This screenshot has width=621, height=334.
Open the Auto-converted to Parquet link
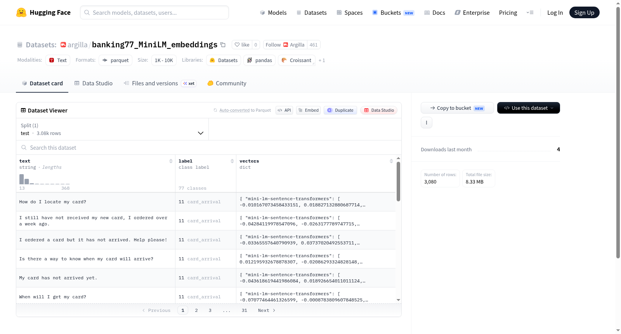point(245,110)
